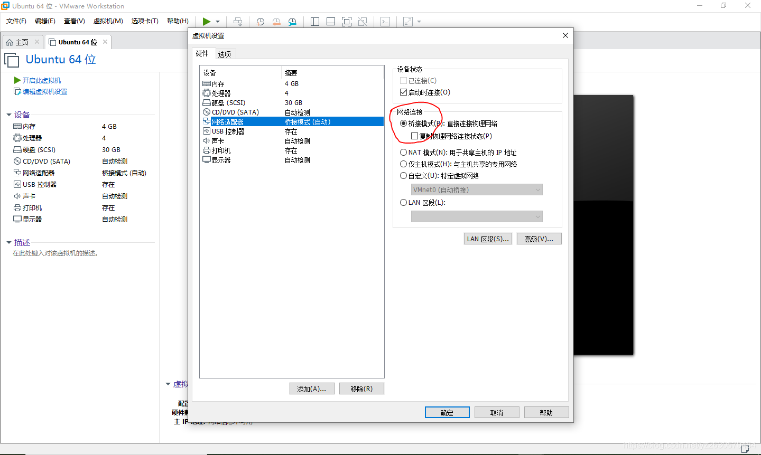
Task: Select CD/DVD (SATA) row in dialog list
Action: (x=292, y=112)
